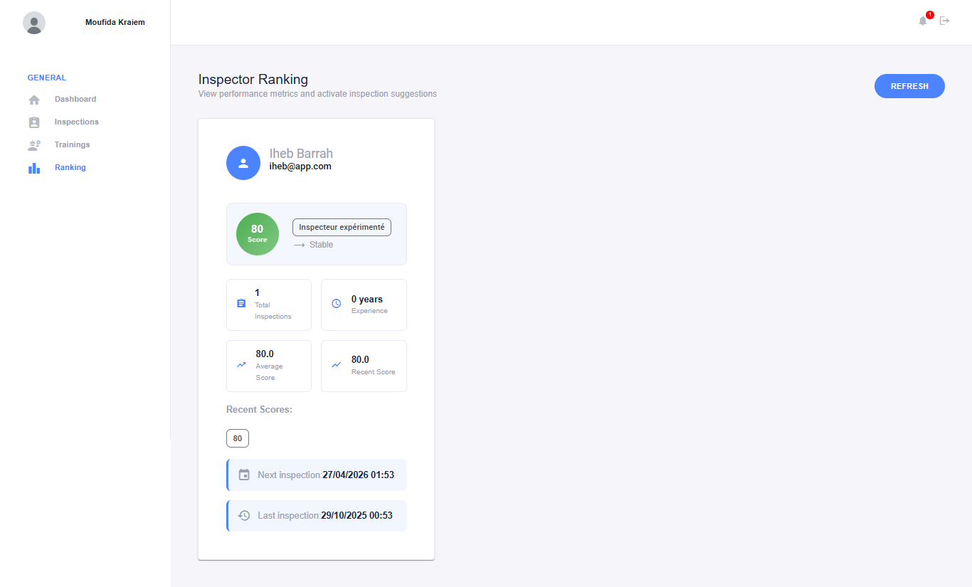Go to the Inspections page
The image size is (972, 587).
pyautogui.click(x=76, y=122)
